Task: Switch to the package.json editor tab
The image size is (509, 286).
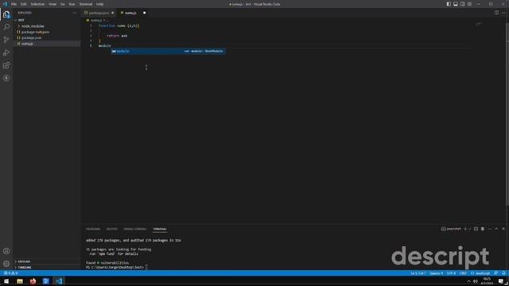Action: coord(99,13)
